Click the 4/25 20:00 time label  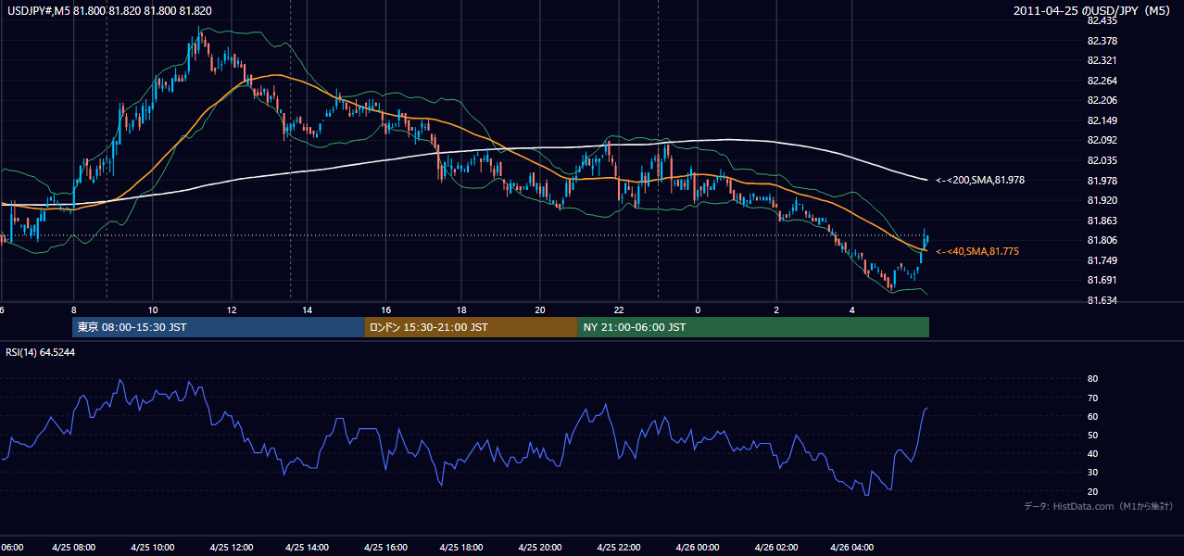click(x=541, y=547)
